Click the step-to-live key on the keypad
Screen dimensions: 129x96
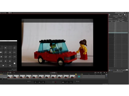click(x=10, y=57)
